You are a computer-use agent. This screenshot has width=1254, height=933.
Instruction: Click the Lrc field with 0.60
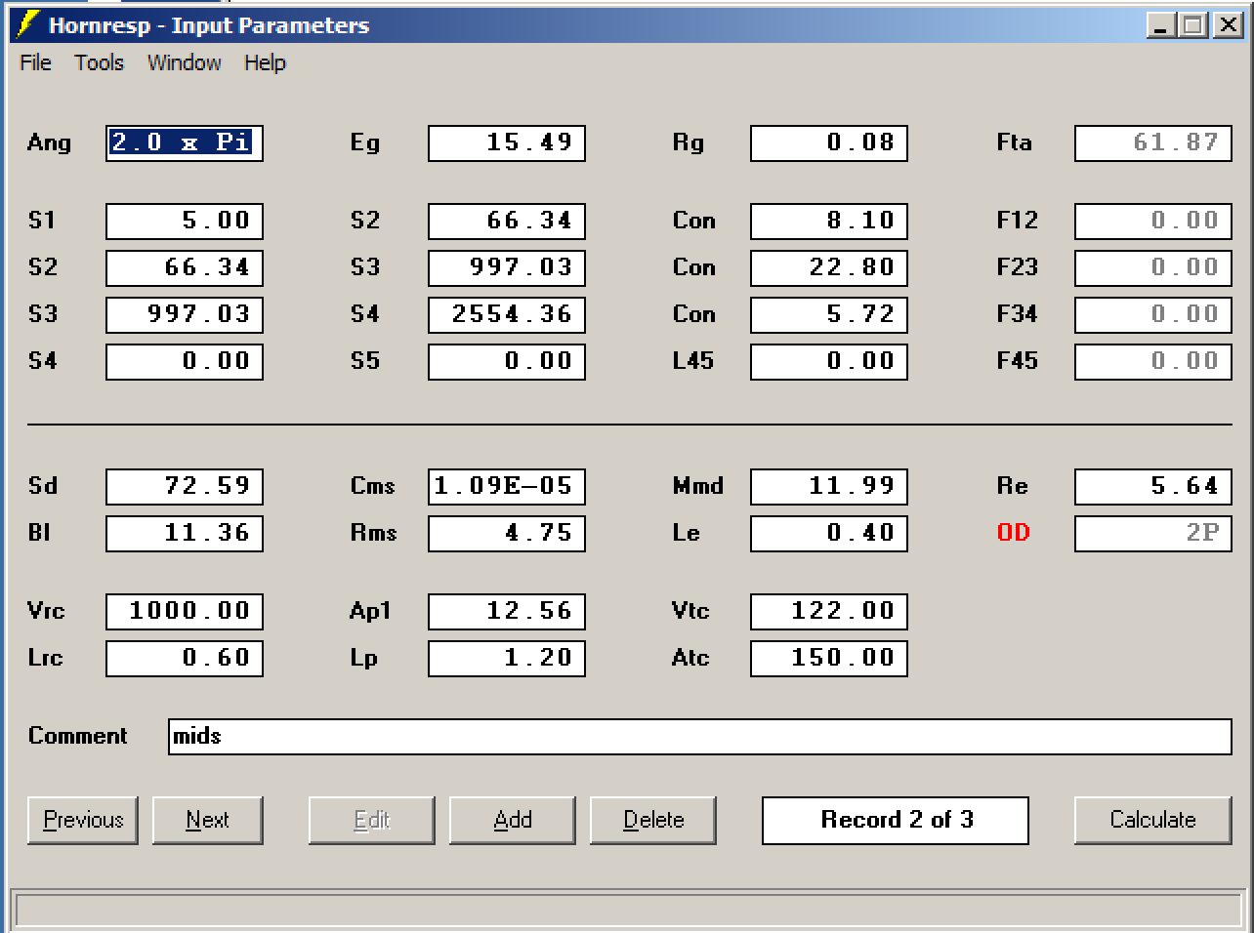pos(185,658)
